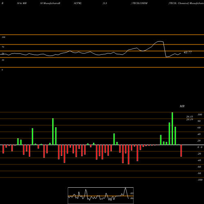
Task: Open the small overview chart thumbnail at bottom
Action: [x=101, y=195]
